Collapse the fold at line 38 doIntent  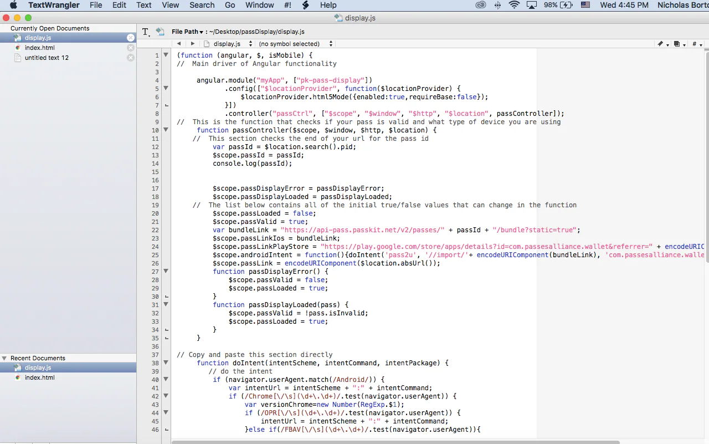165,363
